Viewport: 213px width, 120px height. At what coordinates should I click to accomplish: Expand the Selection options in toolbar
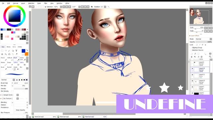tap(46, 7)
